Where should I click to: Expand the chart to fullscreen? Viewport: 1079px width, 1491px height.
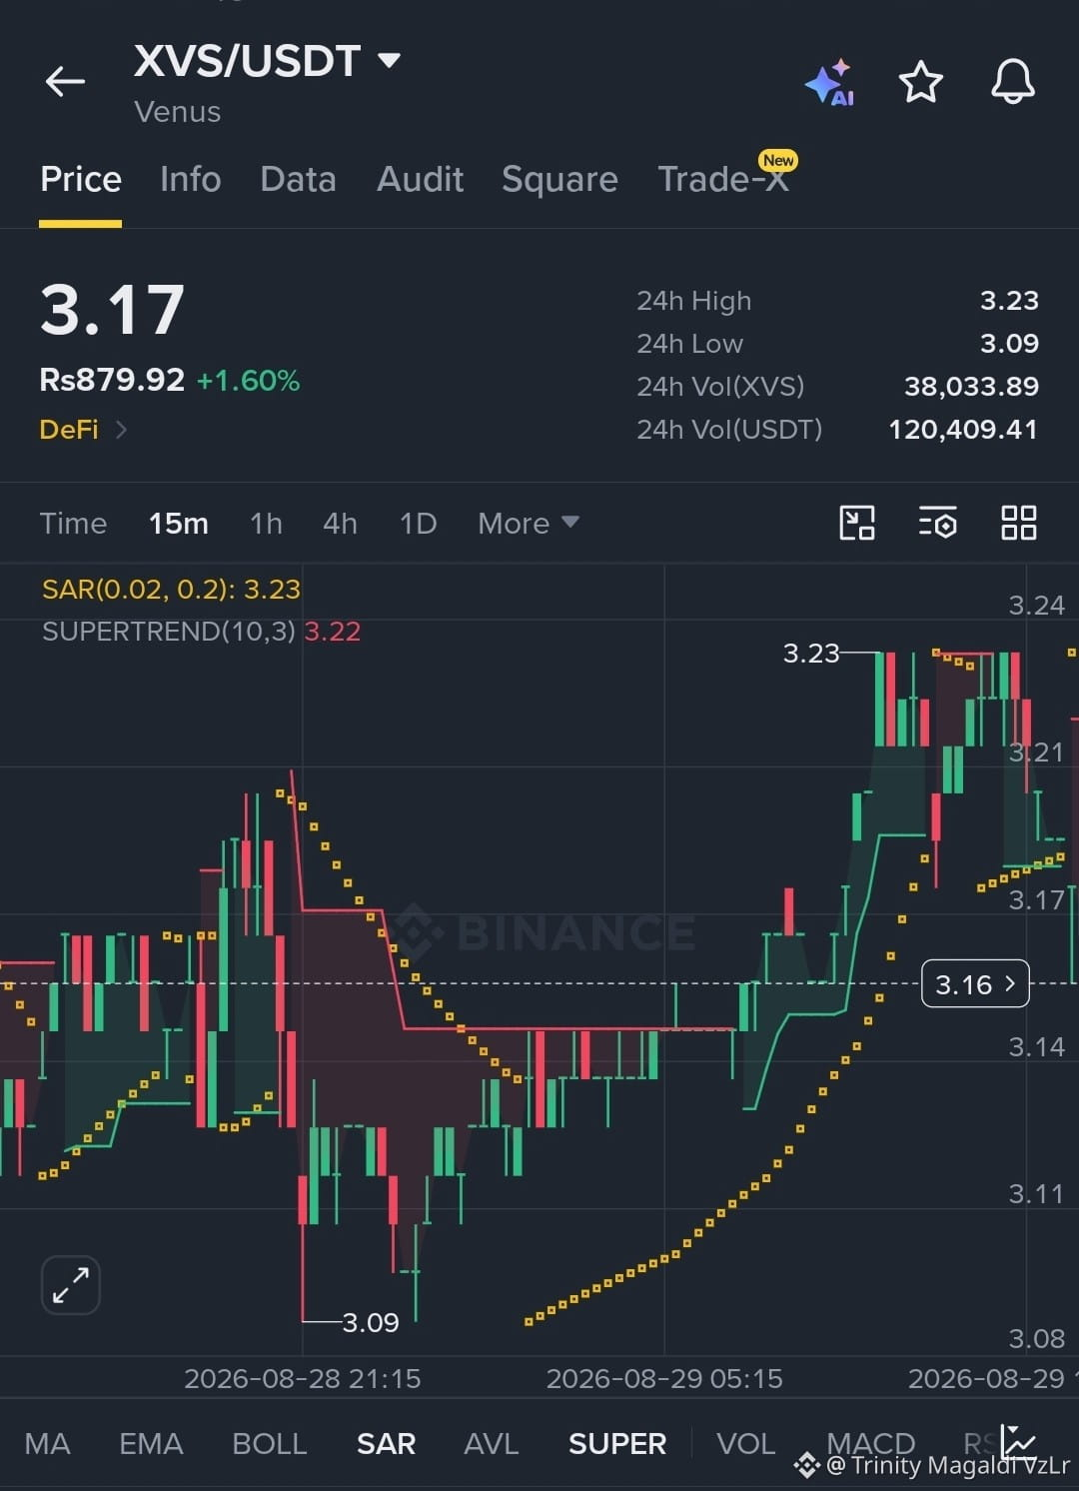pos(70,1284)
